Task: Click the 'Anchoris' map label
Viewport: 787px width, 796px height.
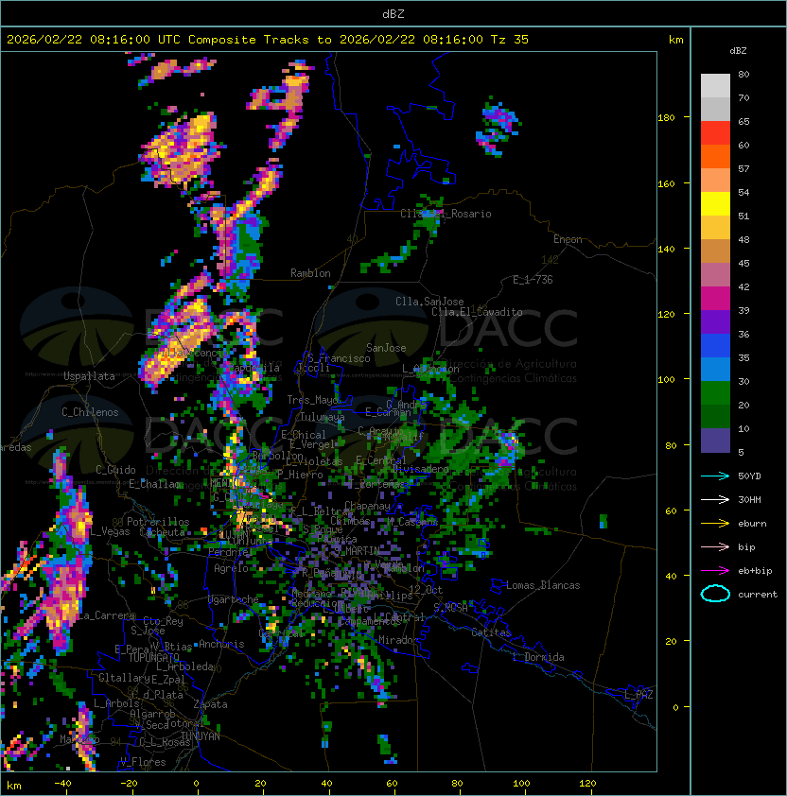Action: pyautogui.click(x=221, y=644)
